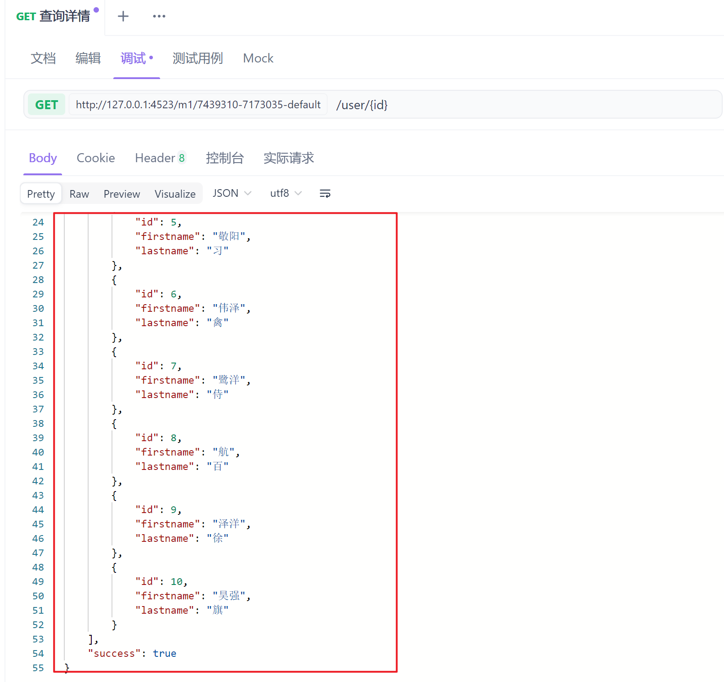Screen dimensions: 724x682
Task: Open the more options ellipsis menu
Action: [159, 16]
